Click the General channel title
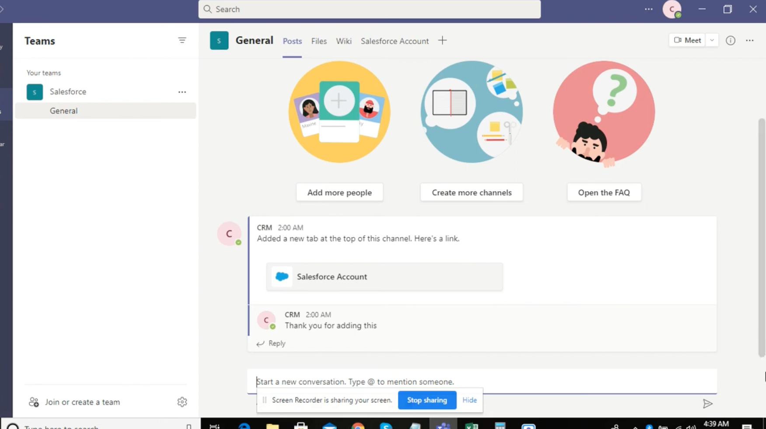Image resolution: width=766 pixels, height=429 pixels. 254,41
